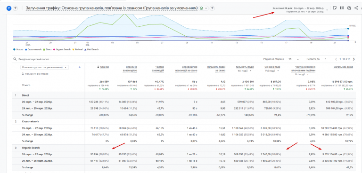Click the share report icon

click(x=356, y=8)
